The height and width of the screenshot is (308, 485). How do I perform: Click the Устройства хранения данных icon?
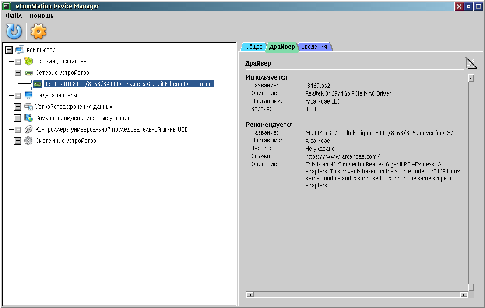(x=28, y=107)
